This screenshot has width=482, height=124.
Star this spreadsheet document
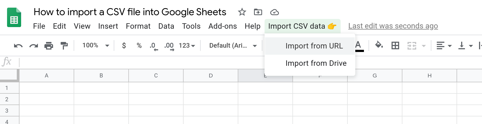[242, 12]
